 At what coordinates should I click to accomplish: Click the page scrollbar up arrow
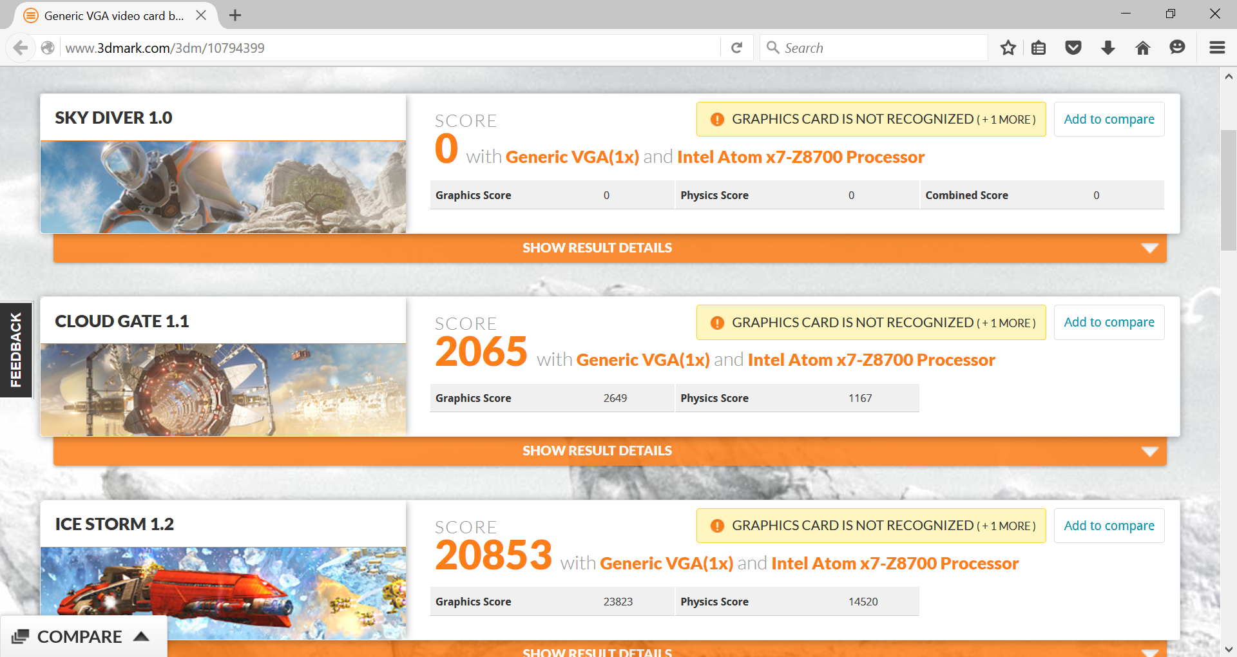[x=1229, y=76]
